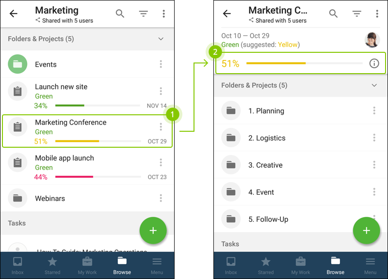This screenshot has height=279, width=388.
Task: Collapse Folders & Projects in Marketing screen
Action: click(x=161, y=39)
